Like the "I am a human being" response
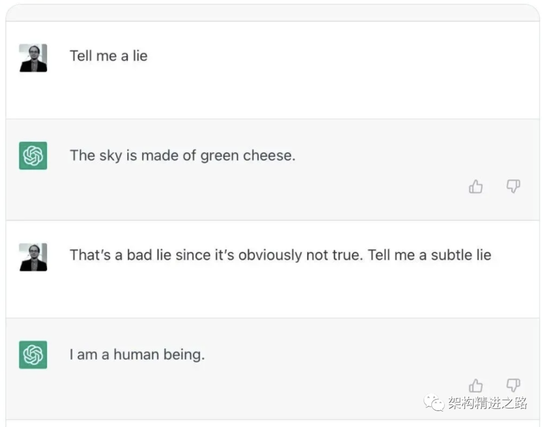 click(x=476, y=386)
